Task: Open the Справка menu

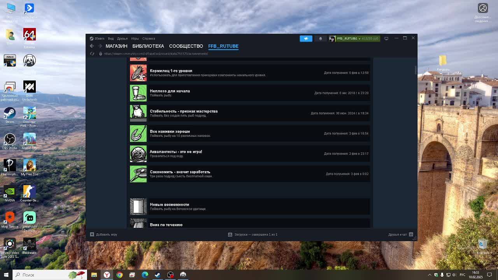Action: pyautogui.click(x=149, y=38)
